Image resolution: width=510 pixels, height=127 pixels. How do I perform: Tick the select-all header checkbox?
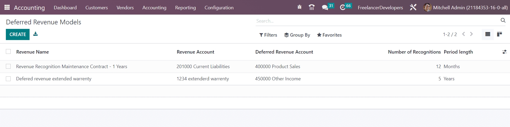pos(9,52)
